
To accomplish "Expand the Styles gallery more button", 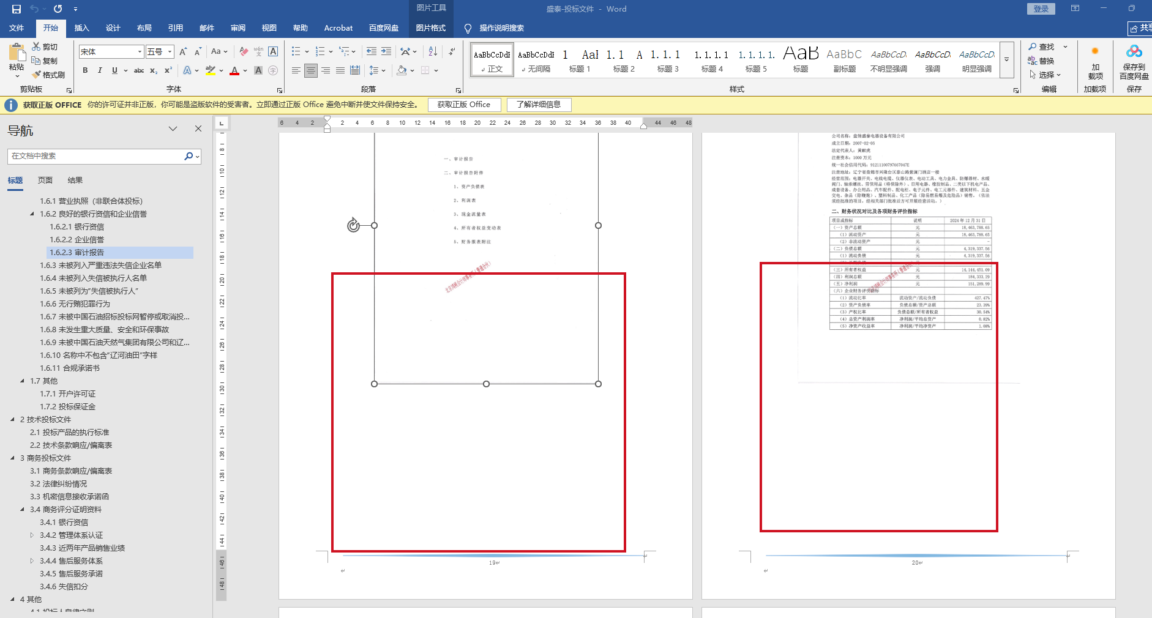I will coord(1007,60).
